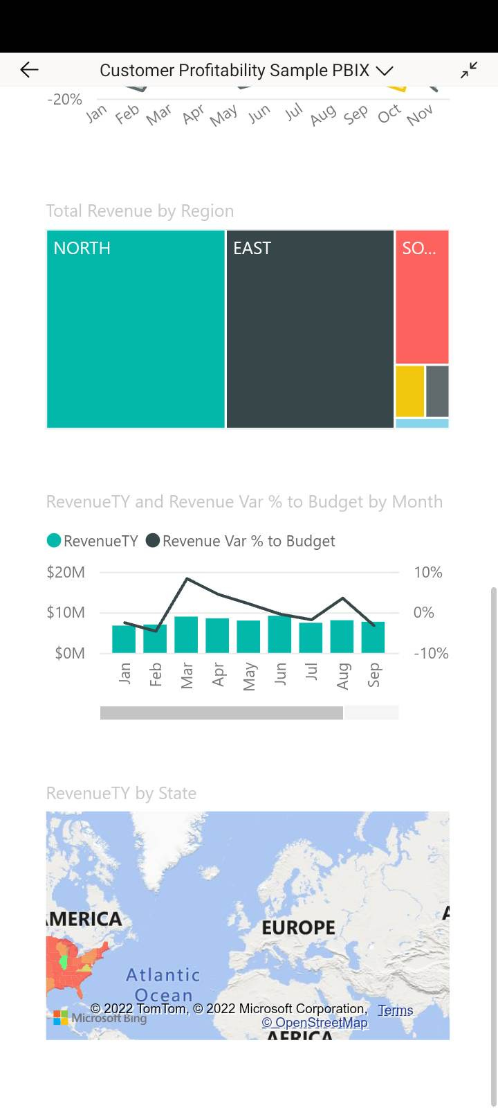
Task: Select the gray treemap tile
Action: point(437,391)
